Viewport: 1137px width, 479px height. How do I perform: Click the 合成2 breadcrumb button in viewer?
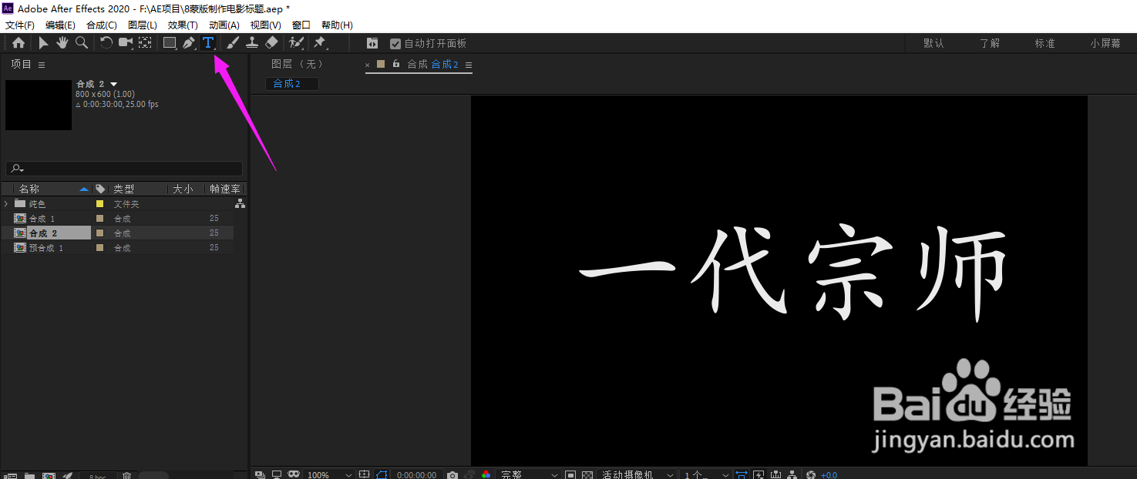[291, 84]
